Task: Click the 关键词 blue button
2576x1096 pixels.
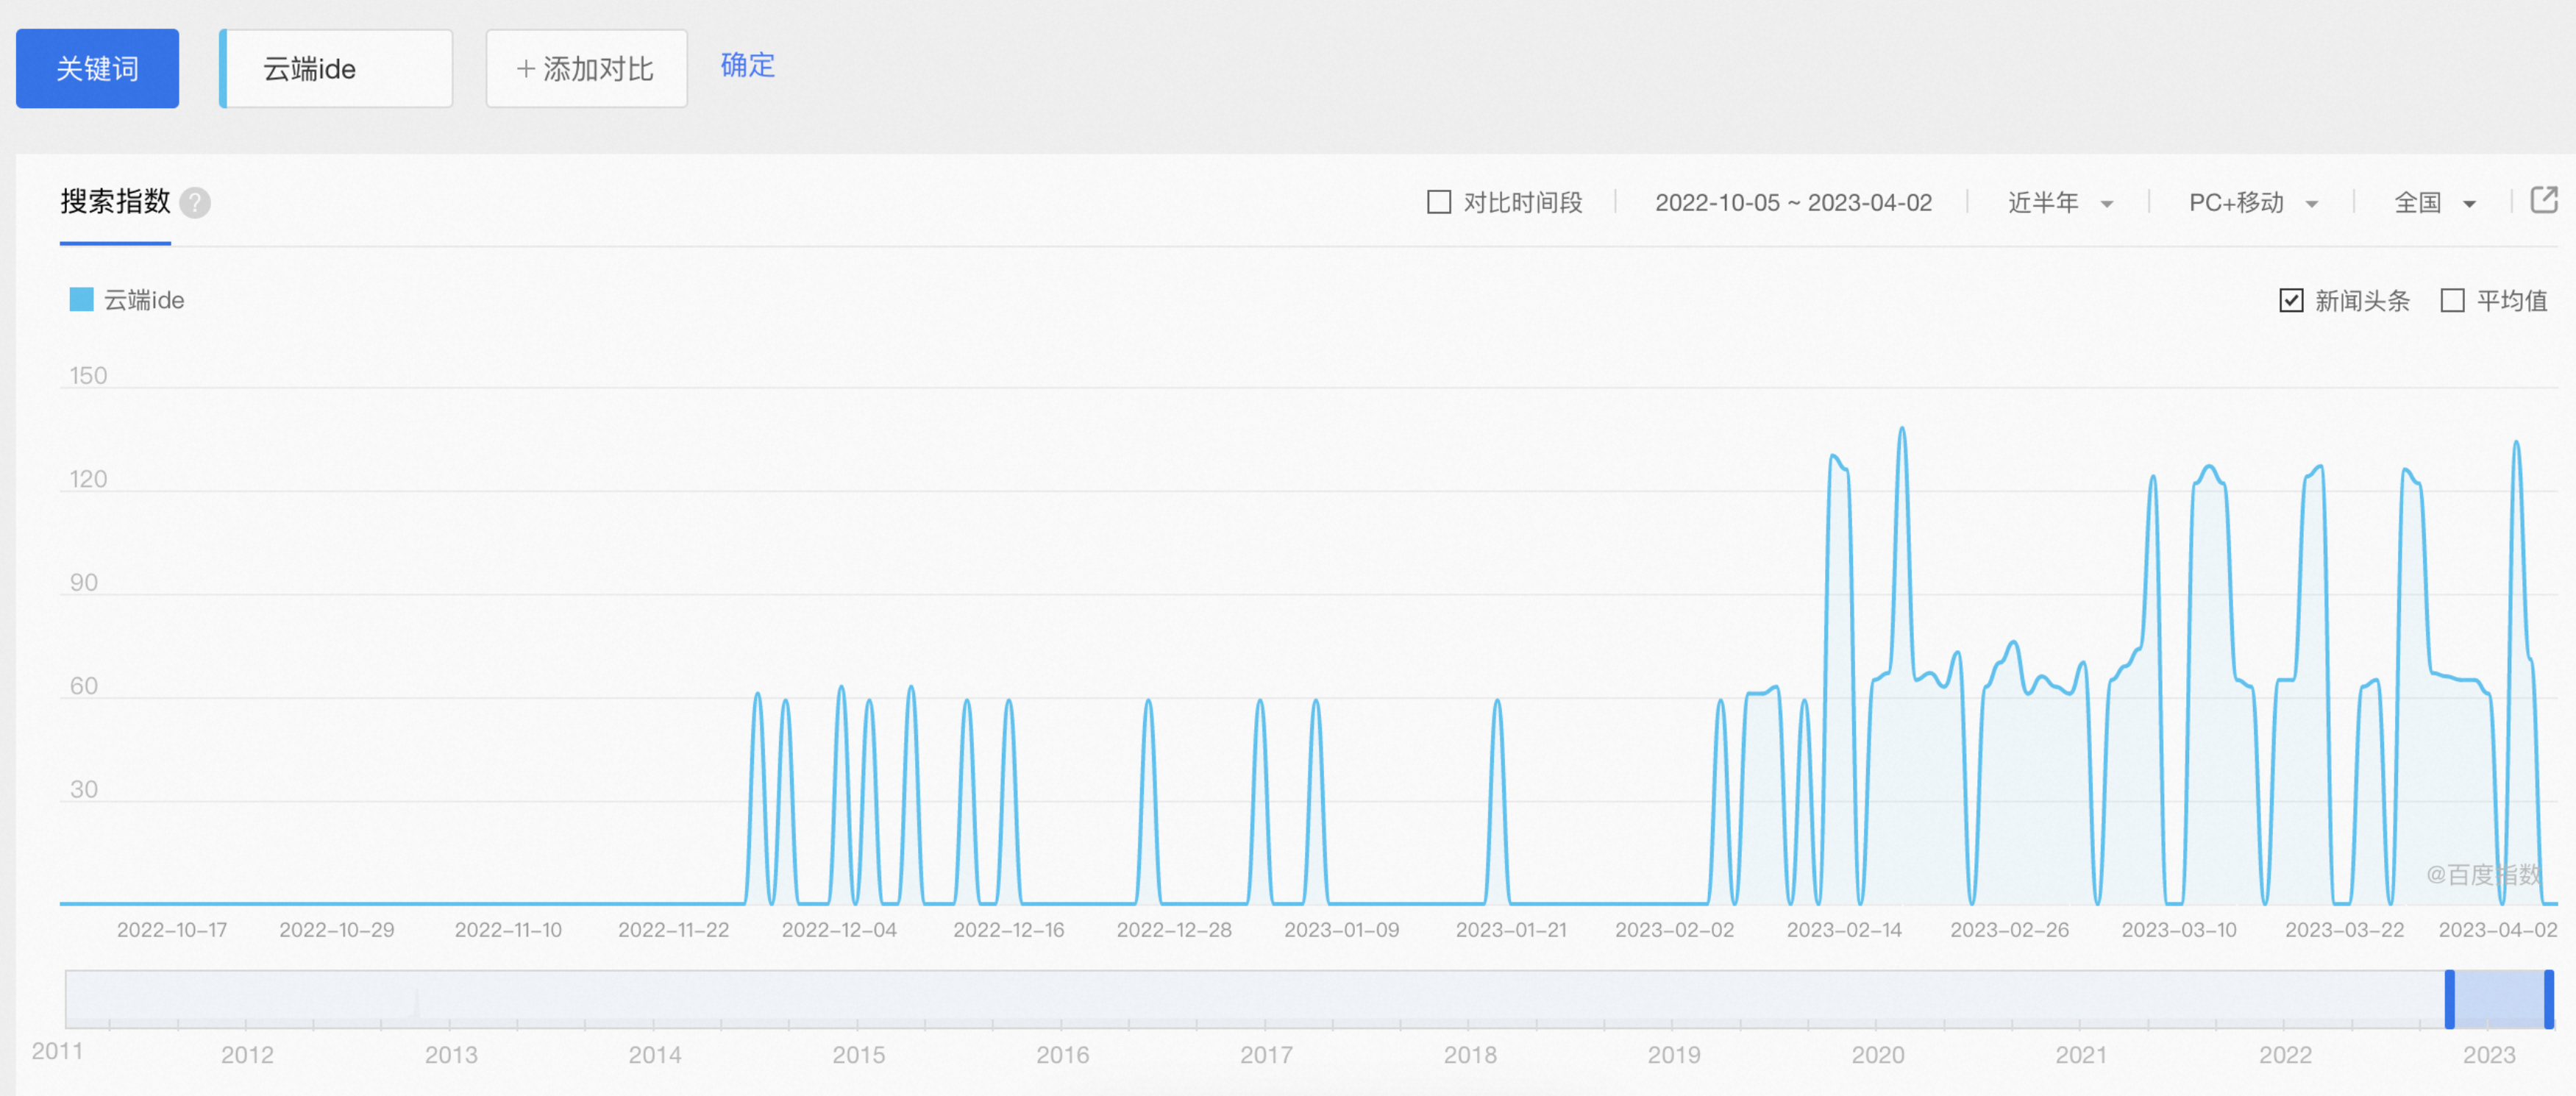Action: 97,69
